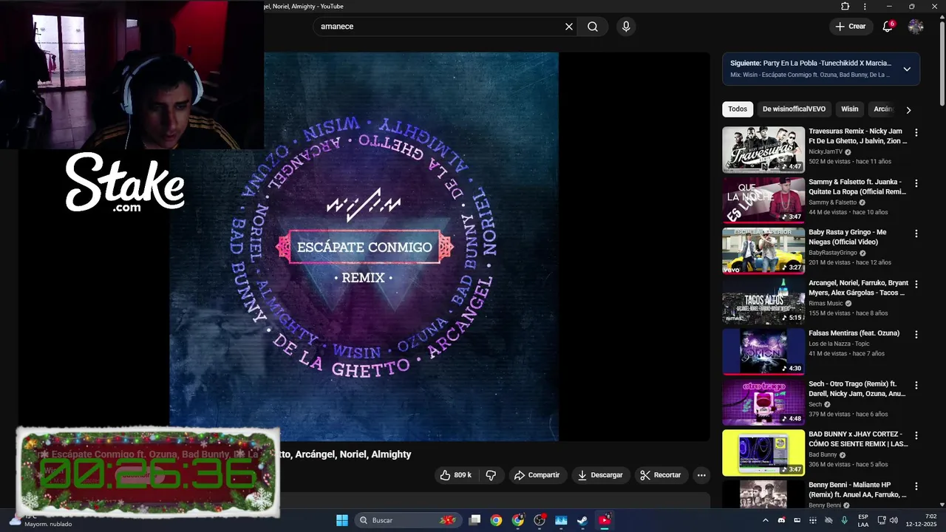Screen dimensions: 946x532
Task: Clear the search box with the X icon
Action: click(x=569, y=27)
